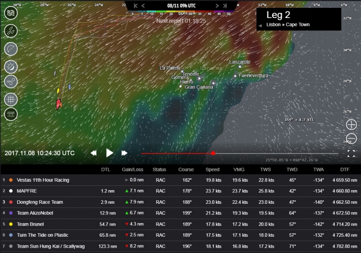Click the Fuerteventura island label
Image resolution: width=361 pixels, height=253 pixels.
tap(253, 76)
